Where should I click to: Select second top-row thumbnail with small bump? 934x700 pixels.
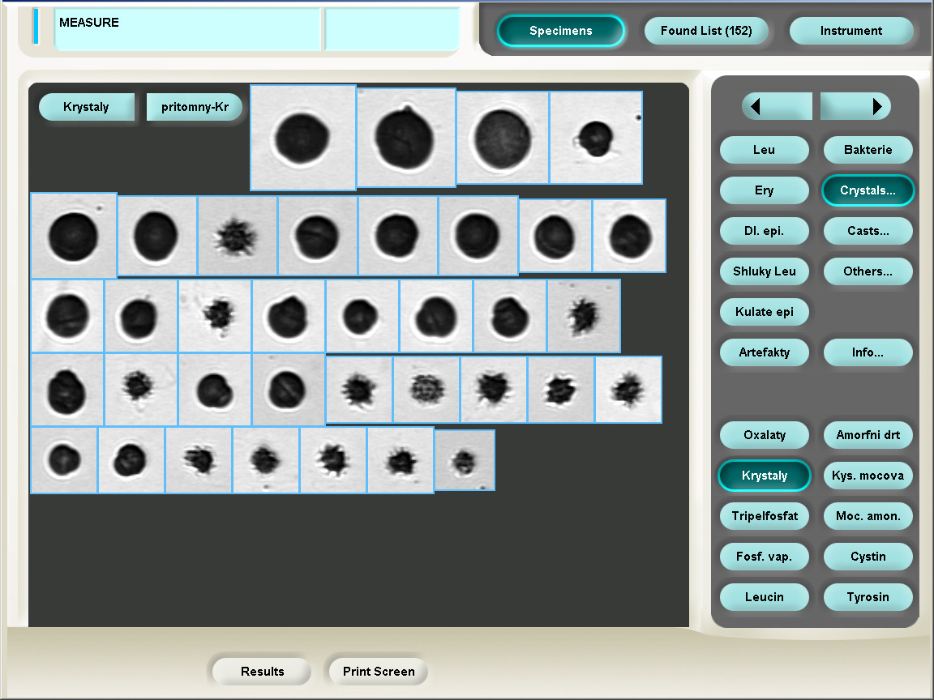406,138
